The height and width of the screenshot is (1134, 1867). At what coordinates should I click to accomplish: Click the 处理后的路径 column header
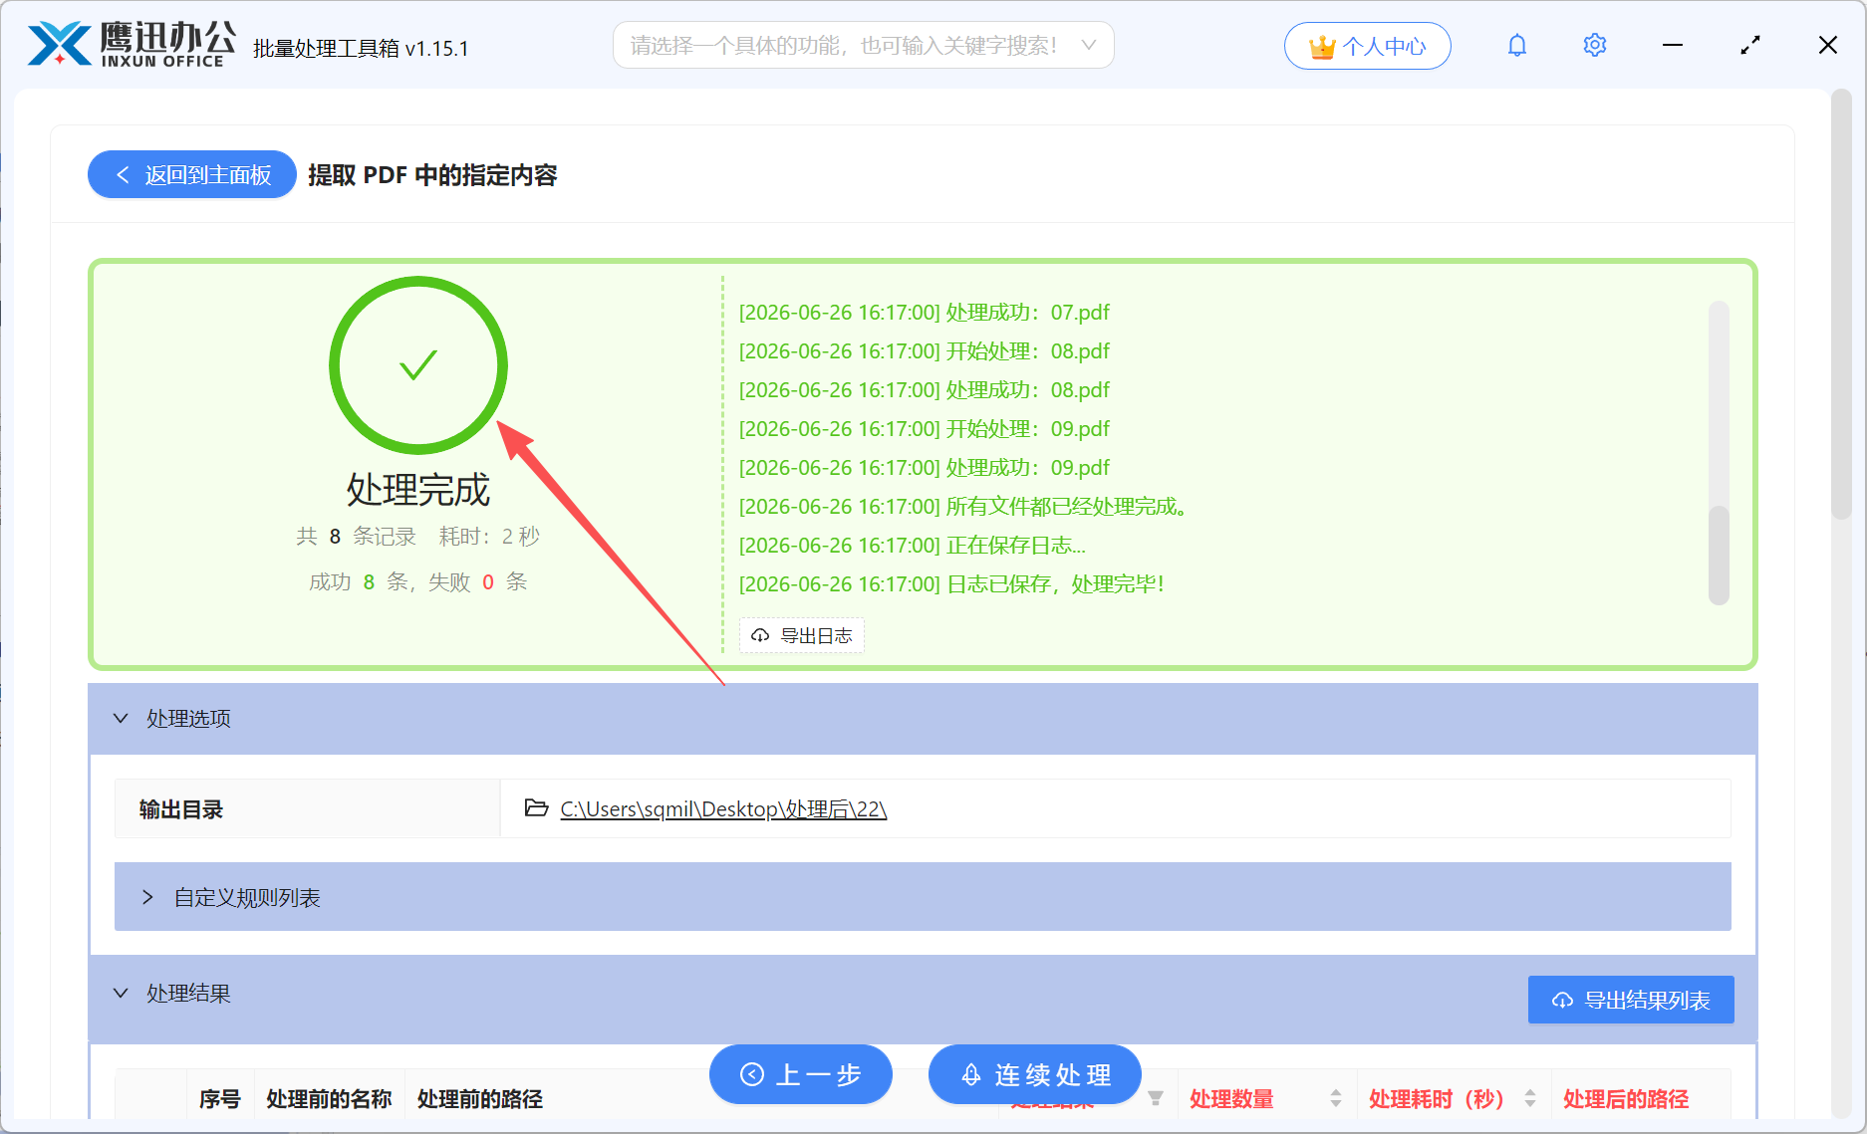pos(1626,1099)
